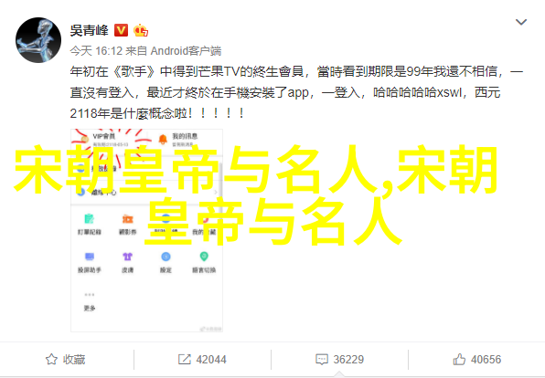Open the 吴青峰 username link
The width and height of the screenshot is (545, 378).
coord(89,30)
